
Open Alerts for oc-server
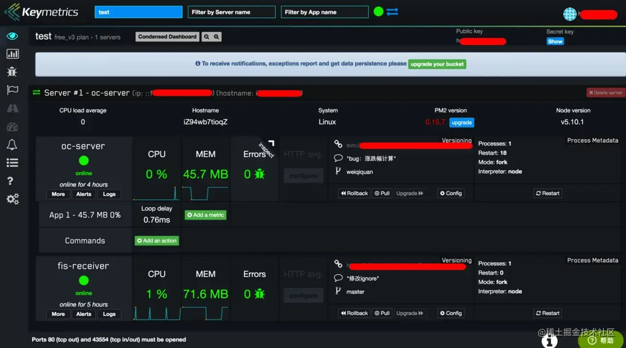click(84, 194)
